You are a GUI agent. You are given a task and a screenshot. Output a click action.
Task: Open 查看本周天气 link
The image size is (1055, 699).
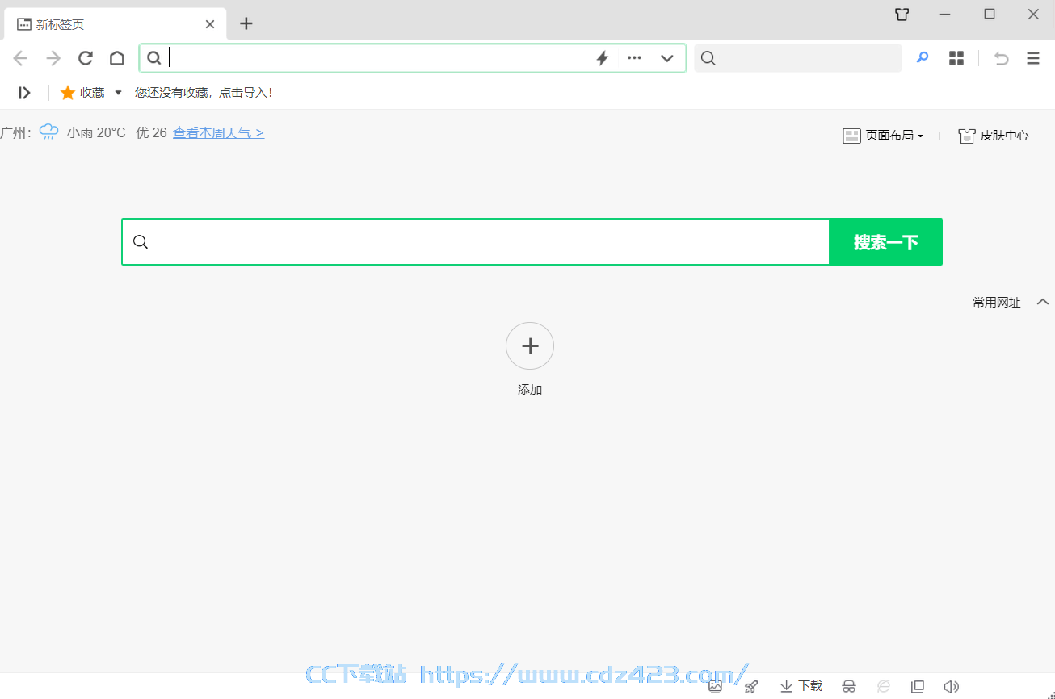tap(219, 132)
